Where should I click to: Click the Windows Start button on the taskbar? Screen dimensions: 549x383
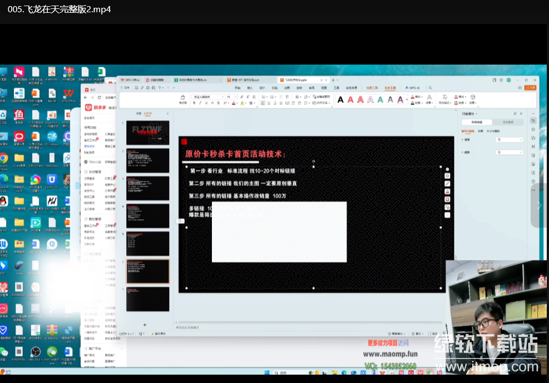(x=267, y=372)
